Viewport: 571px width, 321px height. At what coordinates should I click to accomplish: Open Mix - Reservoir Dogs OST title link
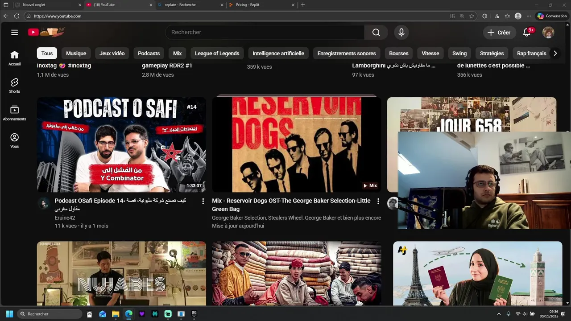[291, 205]
